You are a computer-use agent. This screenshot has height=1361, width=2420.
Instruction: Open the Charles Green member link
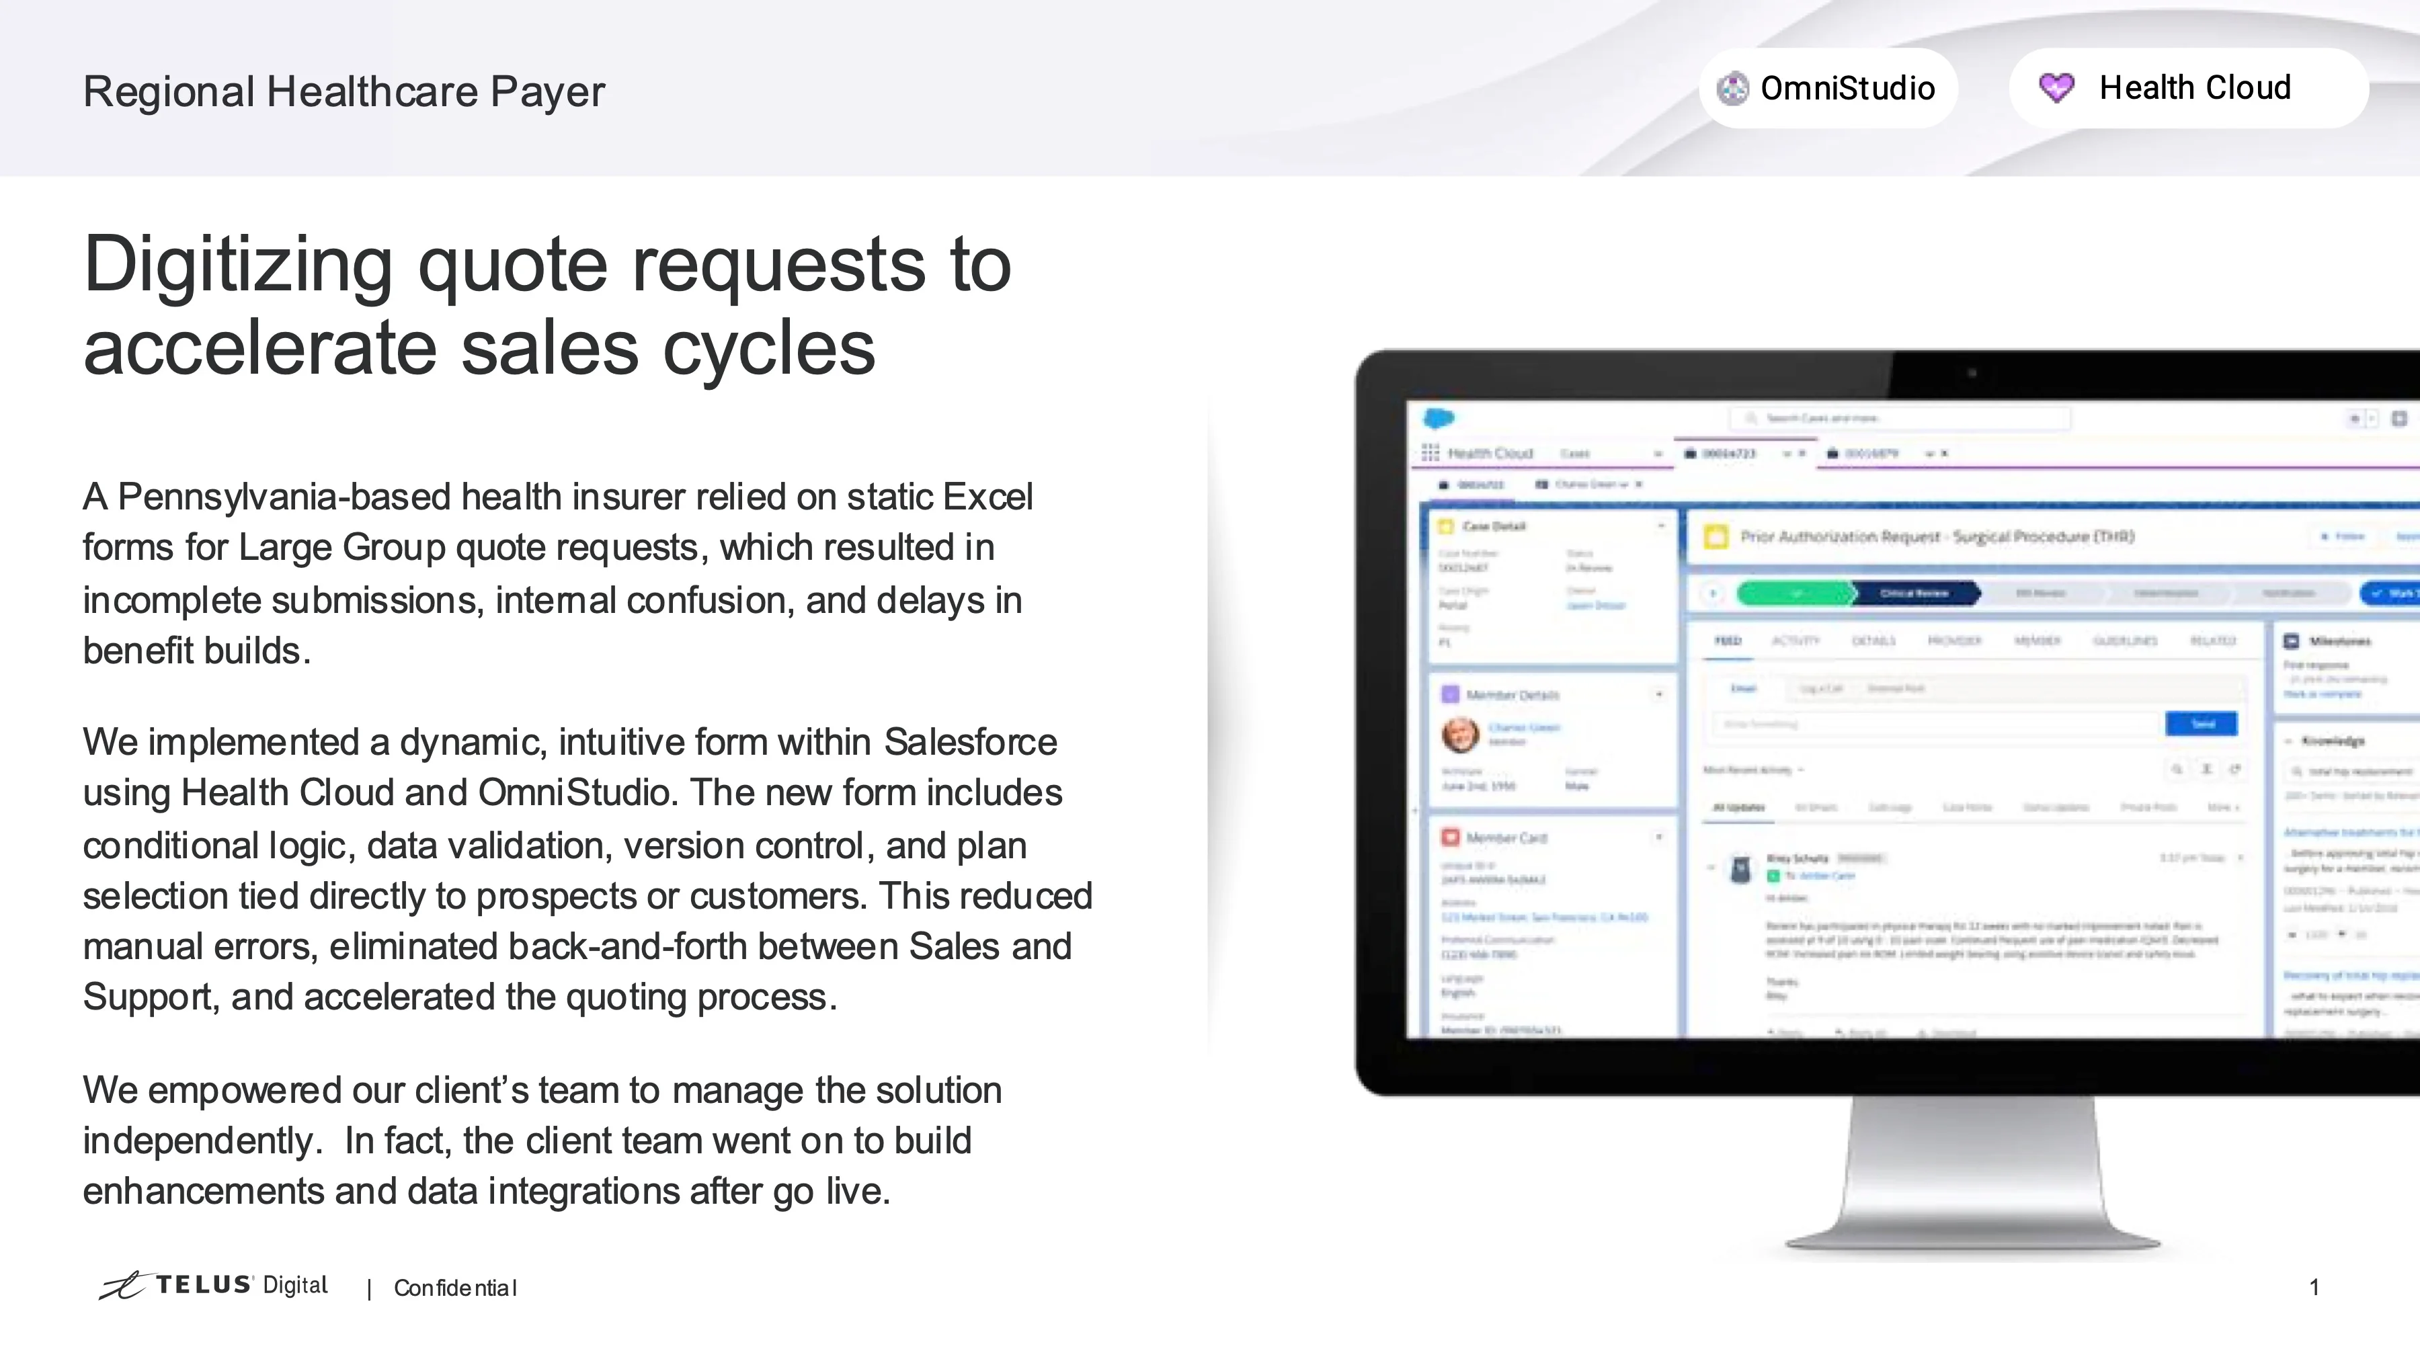pyautogui.click(x=1524, y=727)
